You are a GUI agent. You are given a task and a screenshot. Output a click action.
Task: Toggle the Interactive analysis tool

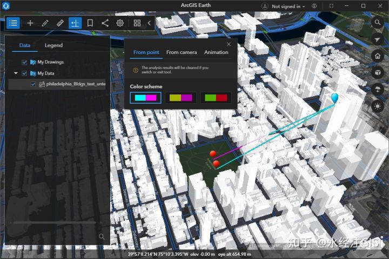click(x=75, y=23)
